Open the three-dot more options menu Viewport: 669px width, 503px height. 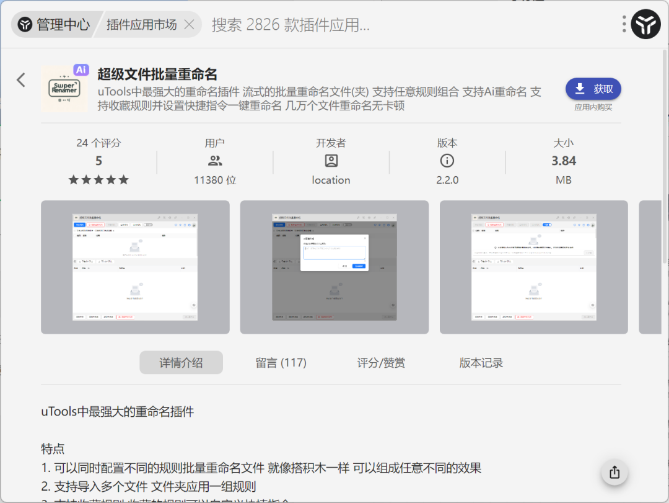tap(624, 24)
